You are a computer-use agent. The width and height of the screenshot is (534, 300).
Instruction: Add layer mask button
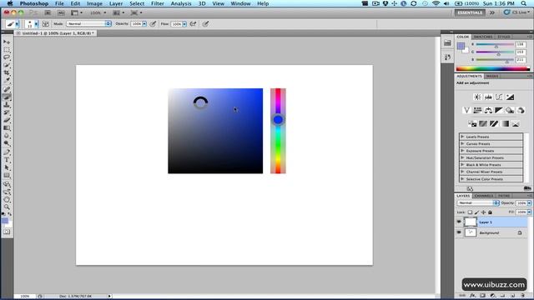pos(482,296)
